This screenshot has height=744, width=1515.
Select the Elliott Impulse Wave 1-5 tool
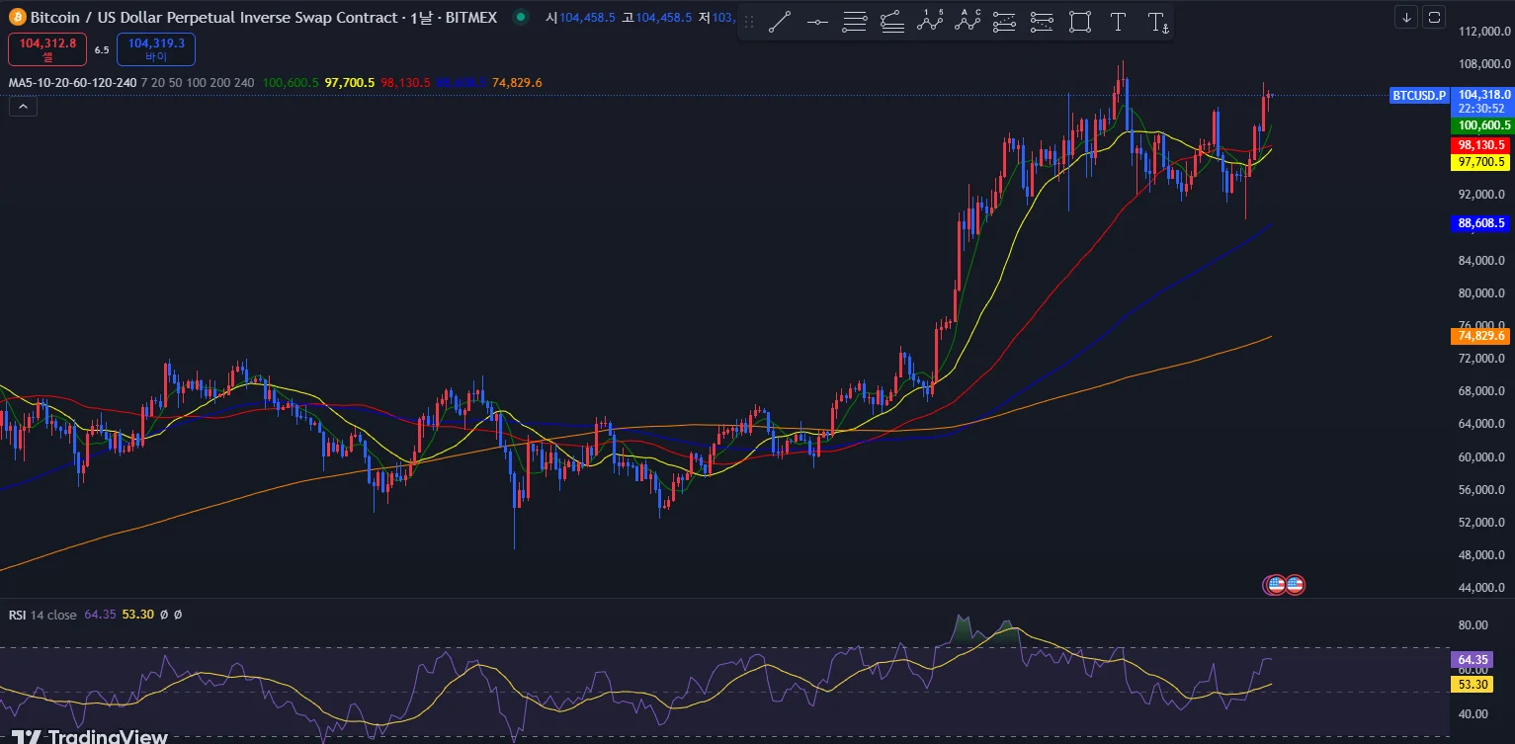(x=930, y=22)
